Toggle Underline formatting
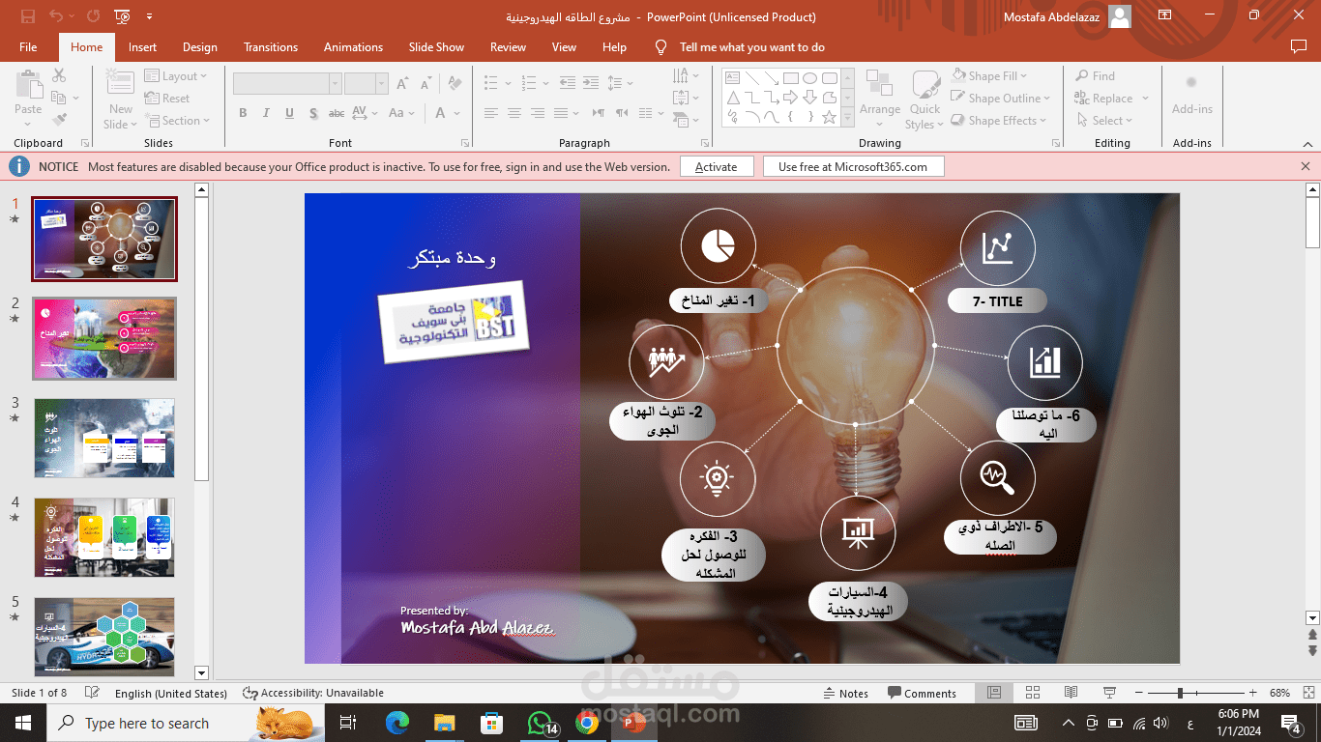 [289, 113]
